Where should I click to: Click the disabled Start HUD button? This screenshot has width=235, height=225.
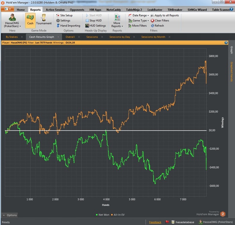[94, 15]
